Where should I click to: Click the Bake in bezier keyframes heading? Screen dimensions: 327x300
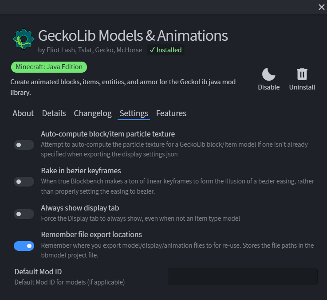81,171
